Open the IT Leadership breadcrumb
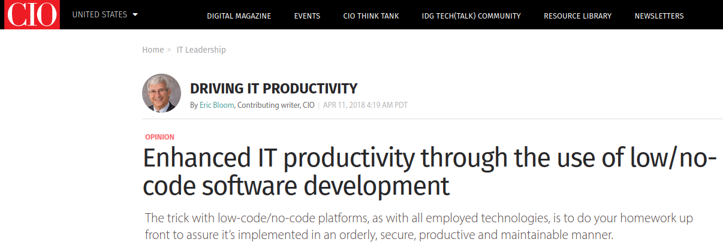The image size is (723, 248). point(201,50)
